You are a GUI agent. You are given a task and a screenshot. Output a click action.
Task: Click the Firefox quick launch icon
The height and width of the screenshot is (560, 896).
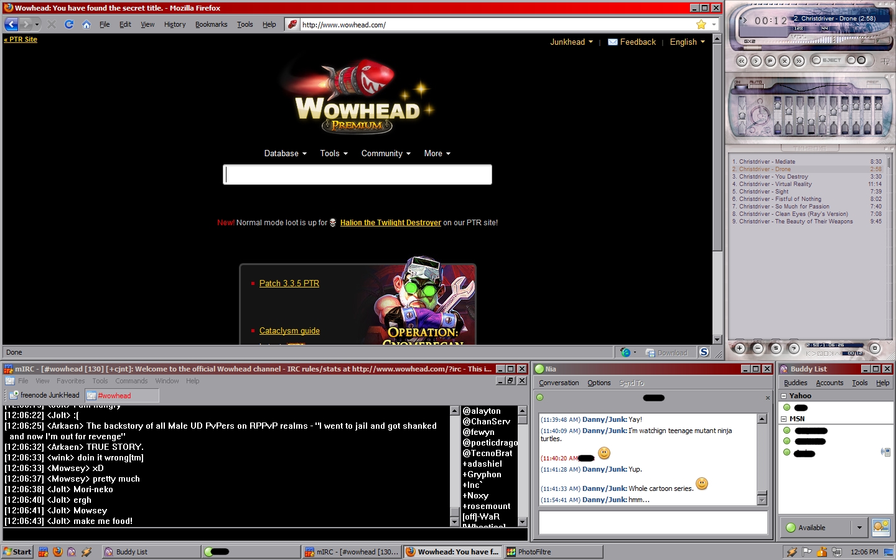click(x=58, y=552)
